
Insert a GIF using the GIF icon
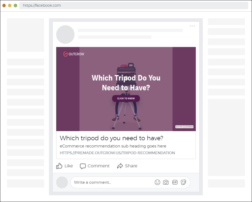click(175, 182)
